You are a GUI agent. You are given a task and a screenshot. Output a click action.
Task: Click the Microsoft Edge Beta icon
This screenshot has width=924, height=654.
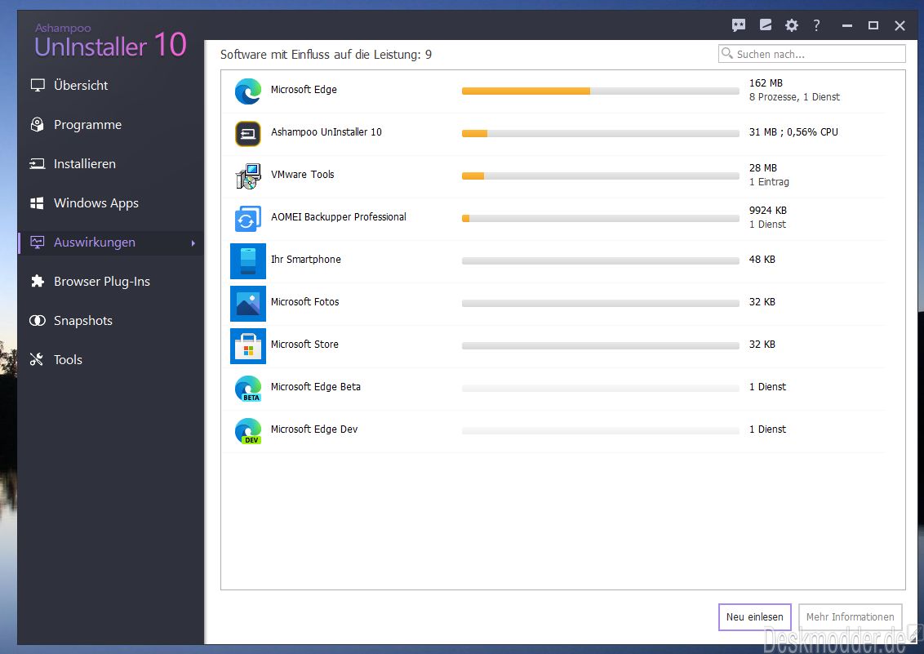tap(248, 389)
